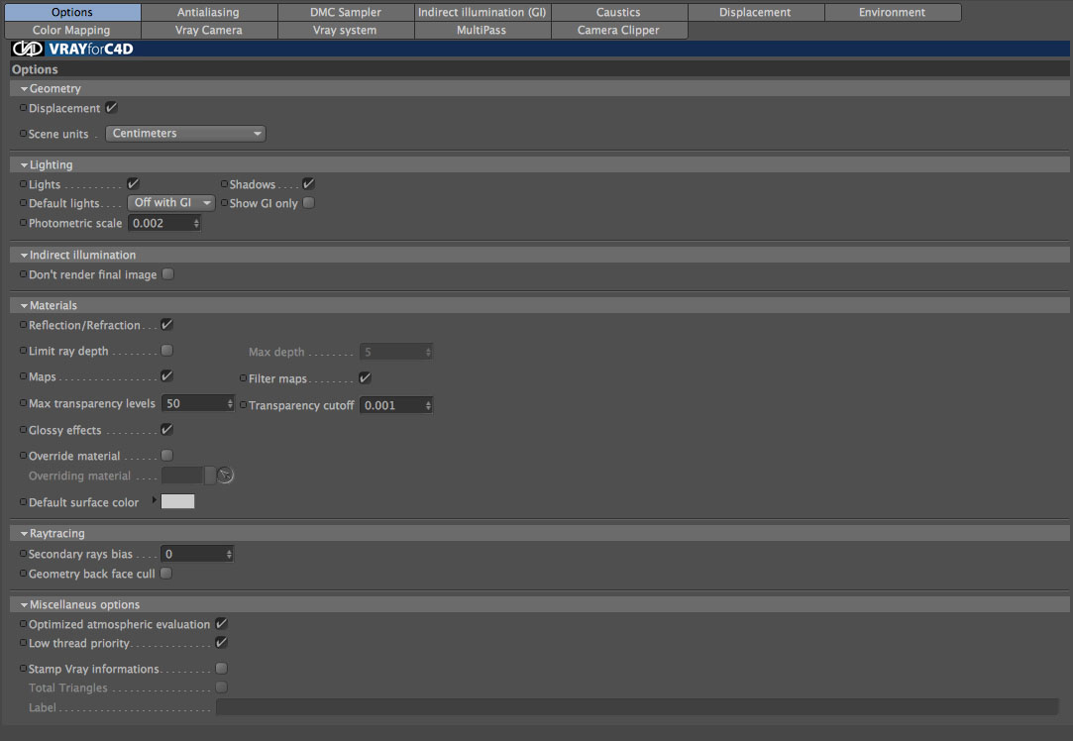Open the Color Mapping tab
Screen dimensions: 1073x741
(x=72, y=30)
